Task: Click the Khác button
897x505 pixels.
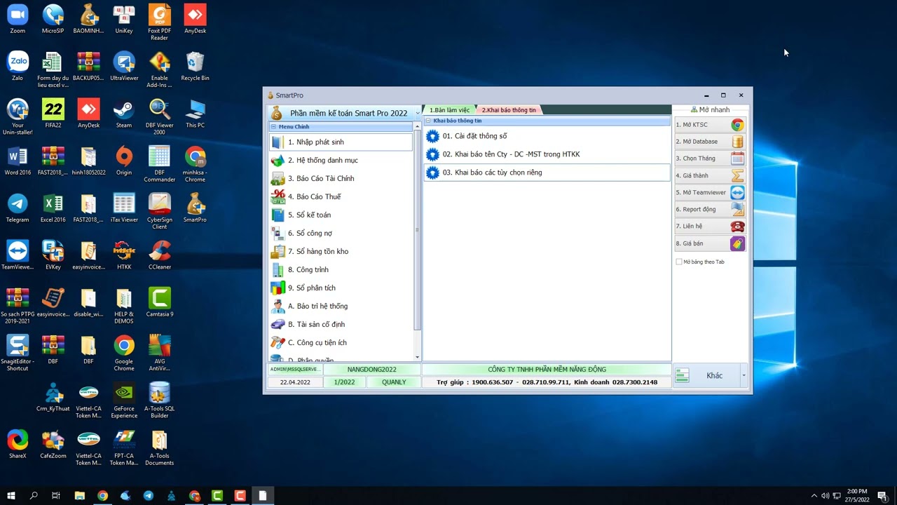Action: (706, 375)
